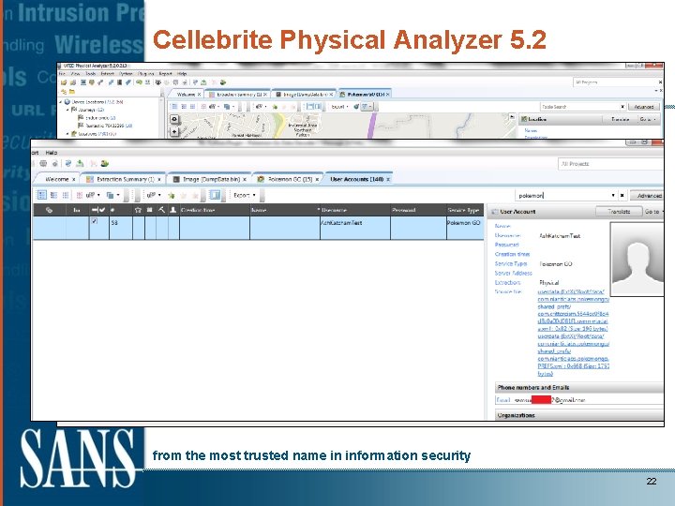Click the Translate button in User Account pane
The image size is (675, 506).
[x=619, y=211]
